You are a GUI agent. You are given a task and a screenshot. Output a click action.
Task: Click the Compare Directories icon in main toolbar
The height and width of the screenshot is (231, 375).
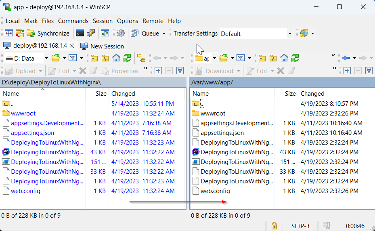9,33
